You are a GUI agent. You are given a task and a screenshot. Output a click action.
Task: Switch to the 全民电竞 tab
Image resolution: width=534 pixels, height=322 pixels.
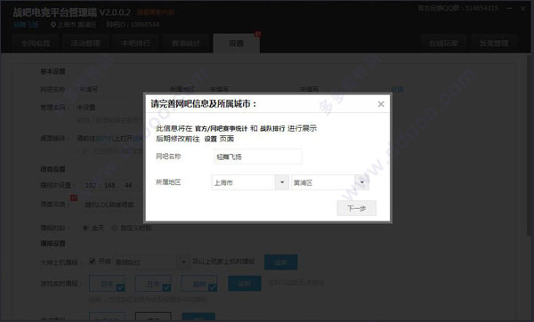coord(36,44)
